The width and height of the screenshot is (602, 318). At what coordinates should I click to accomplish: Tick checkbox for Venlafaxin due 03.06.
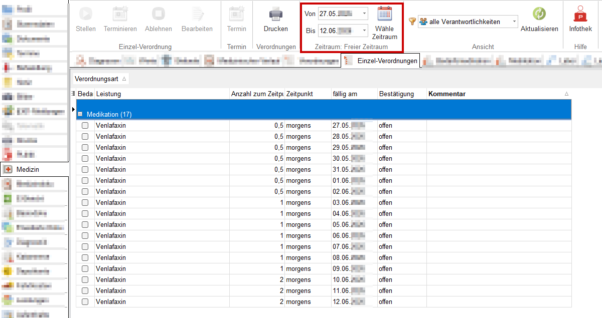tap(85, 203)
